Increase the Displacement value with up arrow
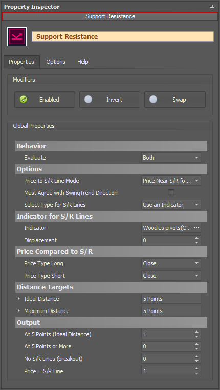220x390 pixels. (196, 238)
